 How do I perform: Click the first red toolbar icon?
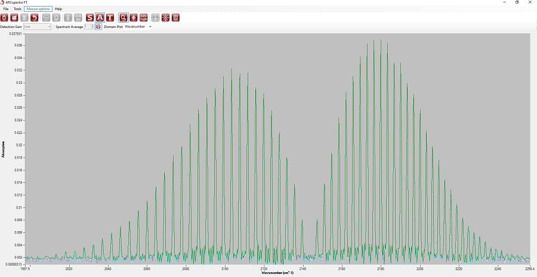(x=4, y=18)
